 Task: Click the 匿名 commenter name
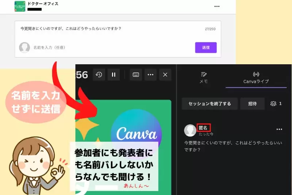click(203, 128)
